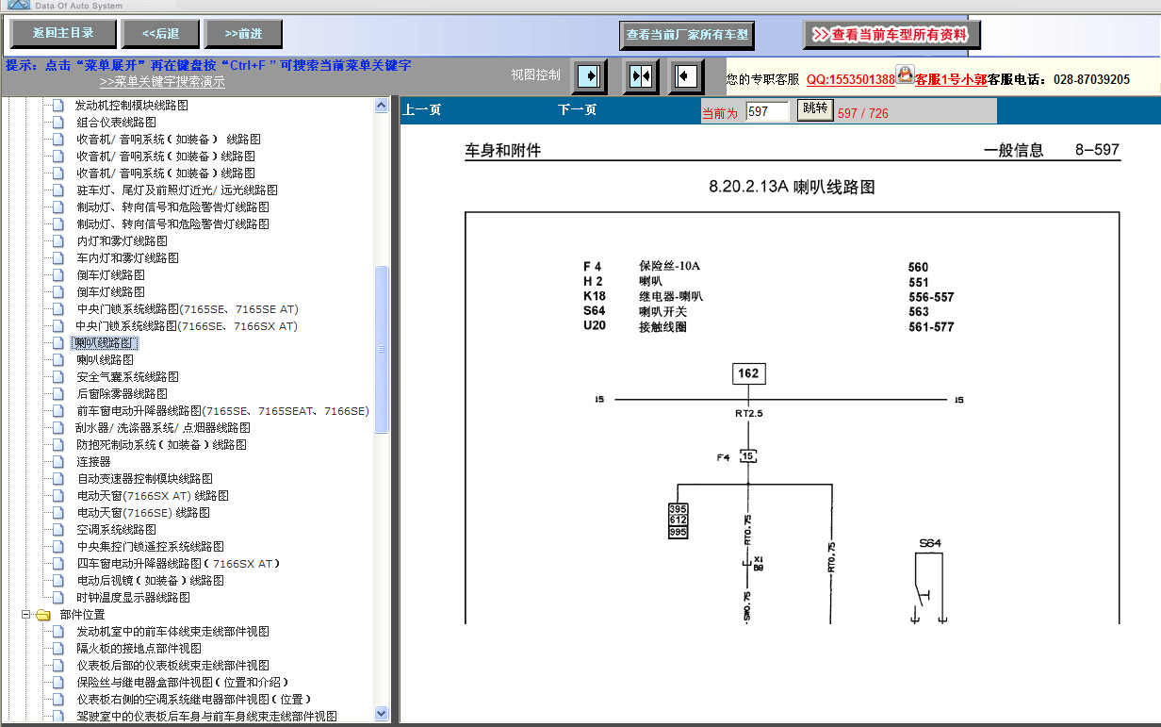Viewport: 1161px width, 727px height.
Task: Select the 部件位置 folder icon
Action: (x=43, y=615)
